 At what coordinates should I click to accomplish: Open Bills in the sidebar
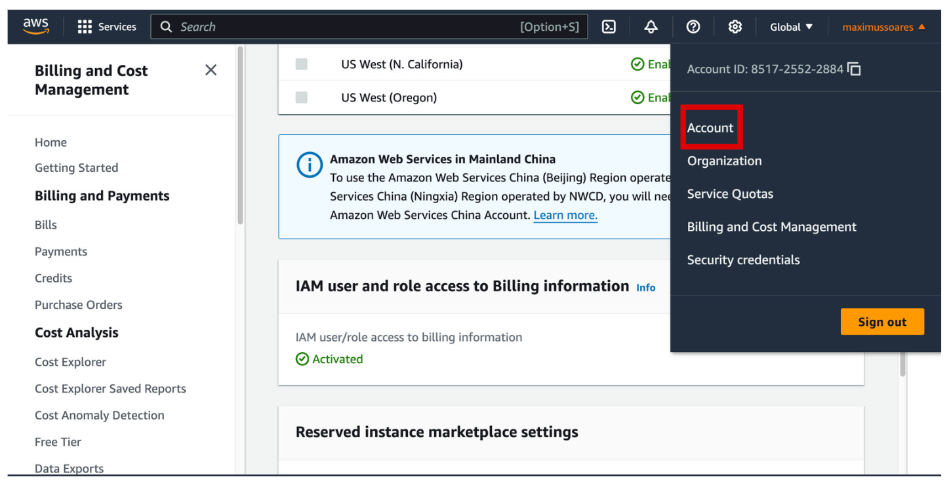tap(46, 225)
